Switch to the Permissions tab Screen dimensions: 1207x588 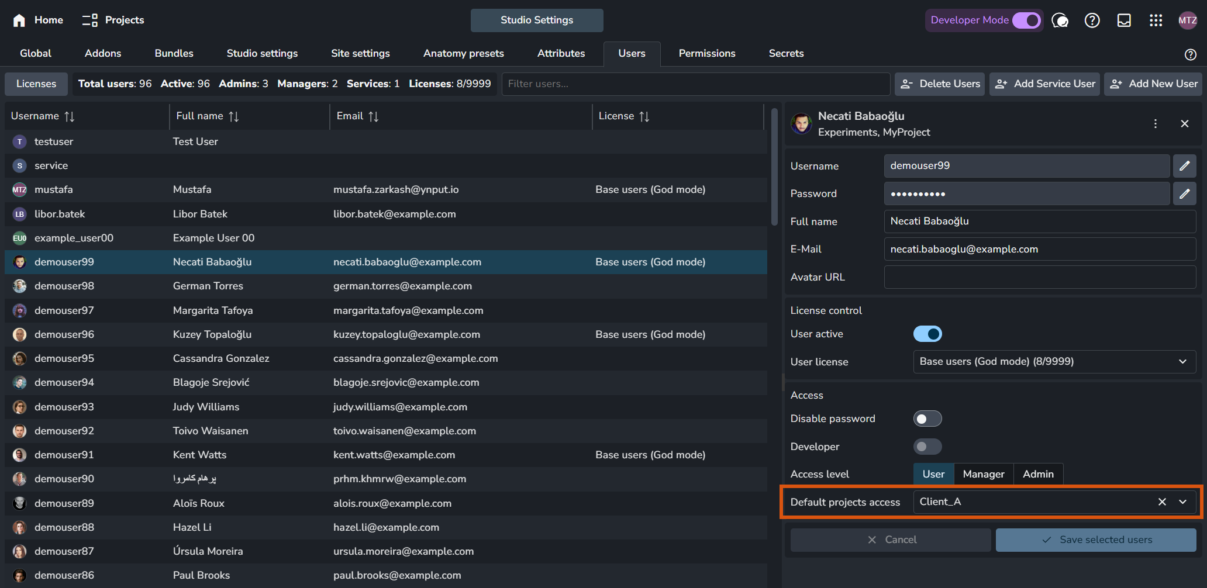coord(706,53)
